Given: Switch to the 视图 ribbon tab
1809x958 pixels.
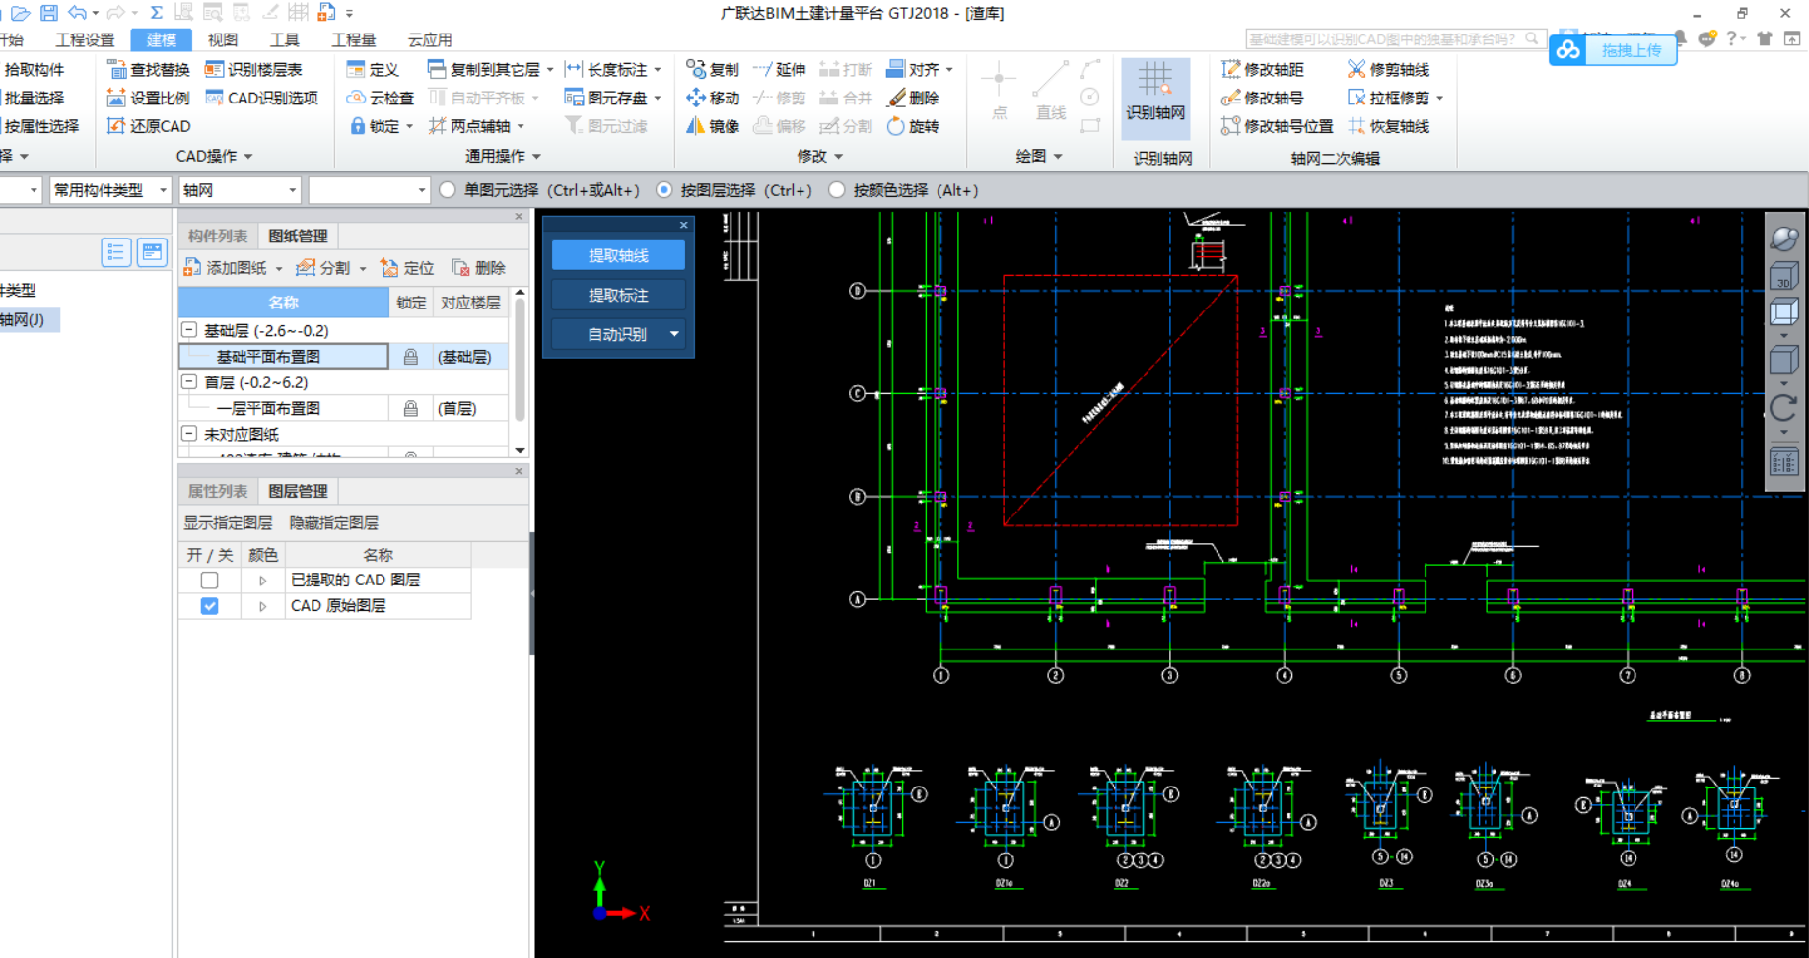Looking at the screenshot, I should pyautogui.click(x=223, y=39).
